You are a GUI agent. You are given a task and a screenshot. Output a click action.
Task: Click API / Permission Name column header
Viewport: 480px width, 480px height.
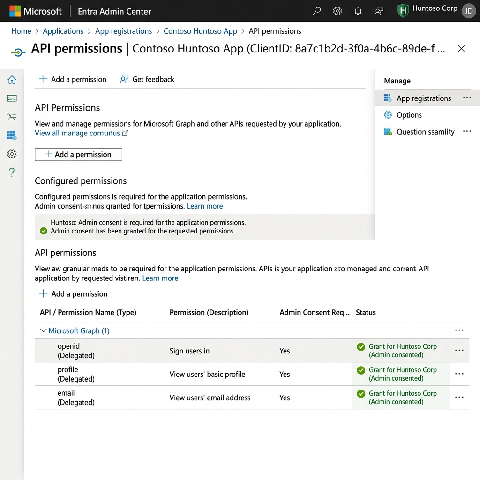(x=88, y=313)
